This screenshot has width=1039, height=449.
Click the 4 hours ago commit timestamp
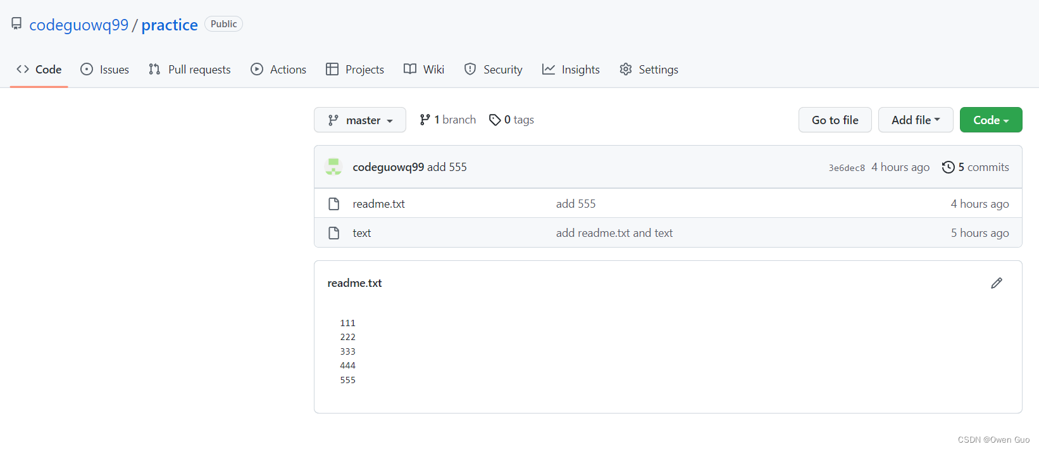coord(900,167)
